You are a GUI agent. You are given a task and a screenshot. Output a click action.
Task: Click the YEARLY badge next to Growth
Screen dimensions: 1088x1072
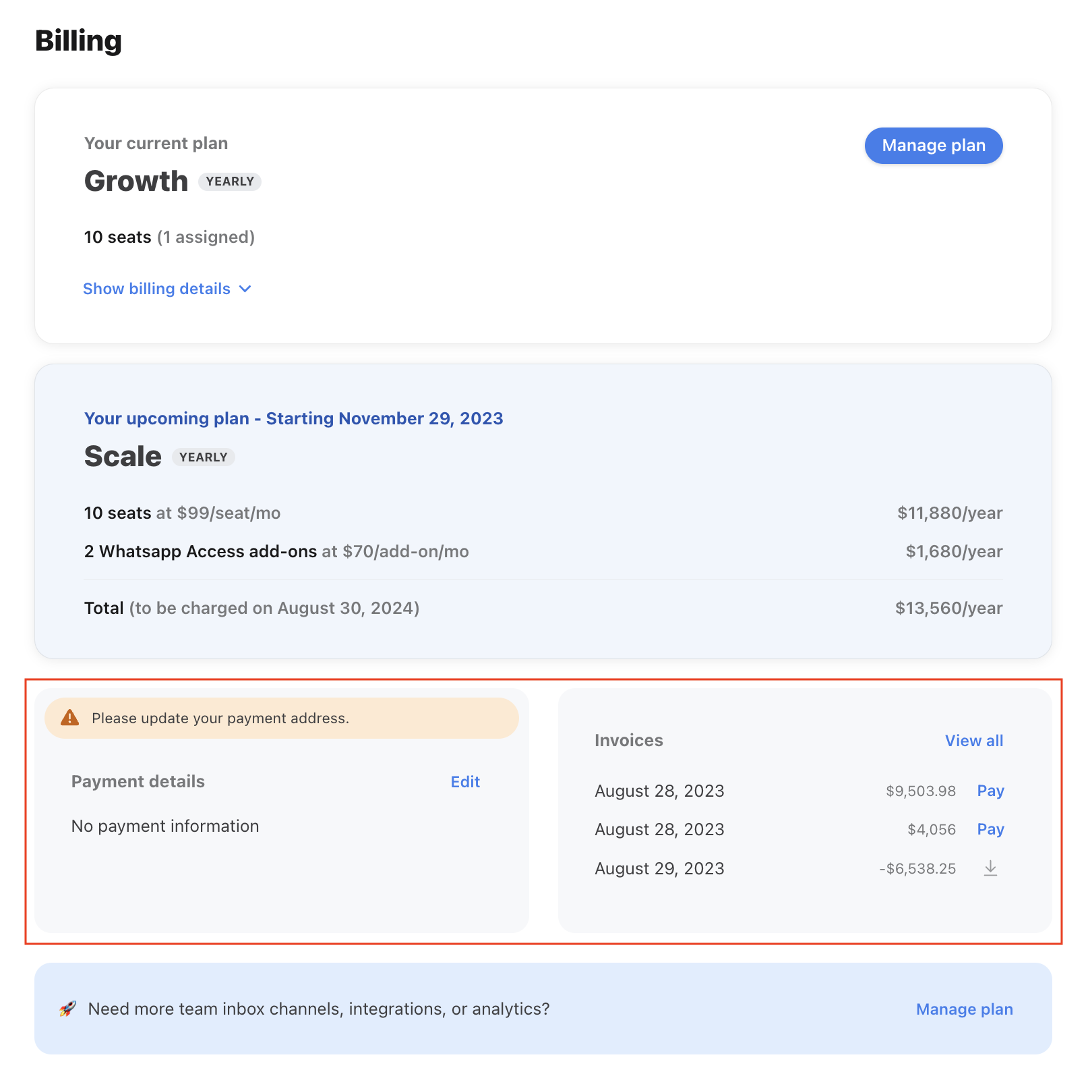230,181
